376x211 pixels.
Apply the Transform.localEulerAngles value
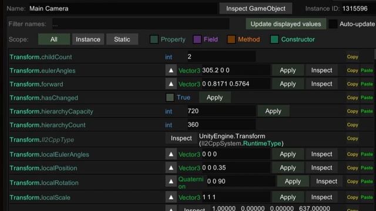tap(288, 154)
